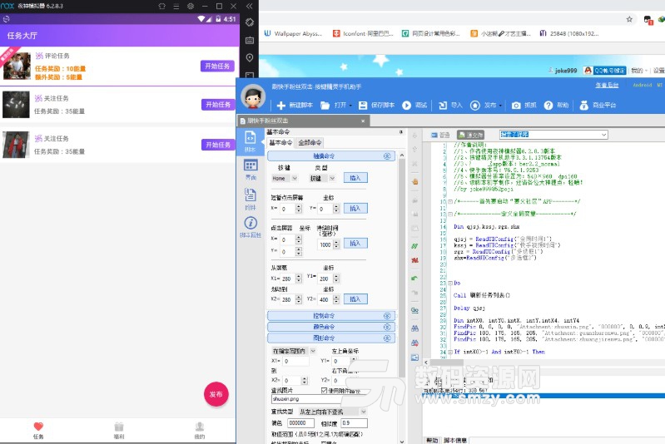Save script using 保存脚本 disk icon

point(363,105)
